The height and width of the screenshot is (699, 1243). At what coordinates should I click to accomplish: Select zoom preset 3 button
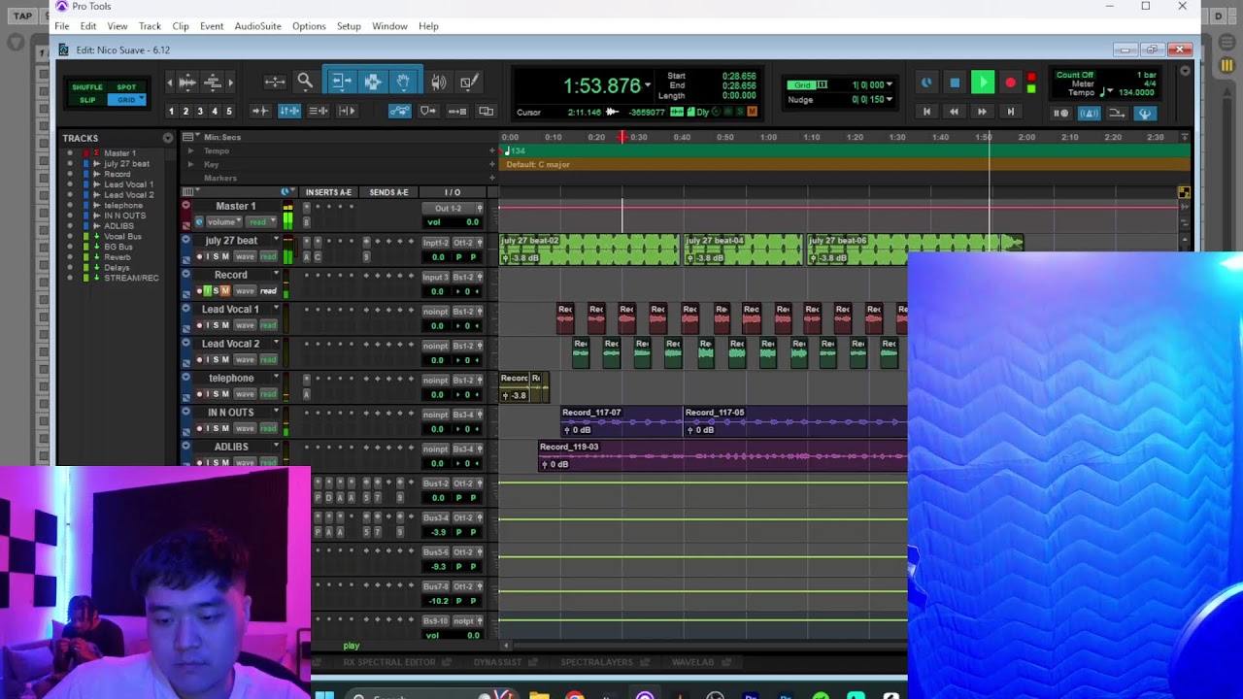[200, 112]
